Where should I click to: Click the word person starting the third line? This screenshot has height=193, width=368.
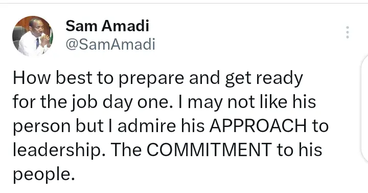[41, 127]
